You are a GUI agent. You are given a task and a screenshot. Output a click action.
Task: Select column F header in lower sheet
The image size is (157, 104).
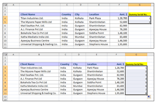116,54
